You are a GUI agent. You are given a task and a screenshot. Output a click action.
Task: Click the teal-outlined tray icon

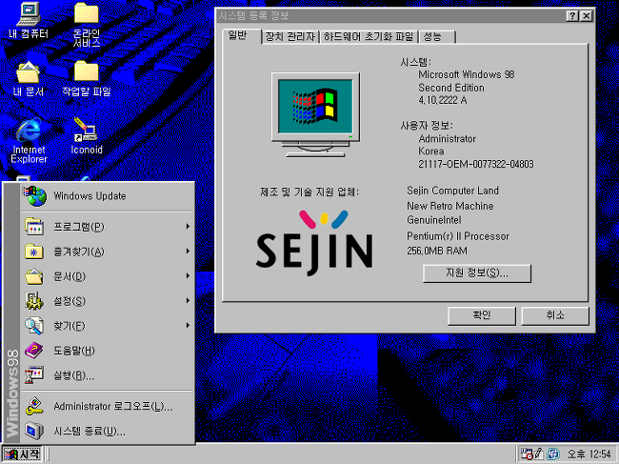coord(553,454)
